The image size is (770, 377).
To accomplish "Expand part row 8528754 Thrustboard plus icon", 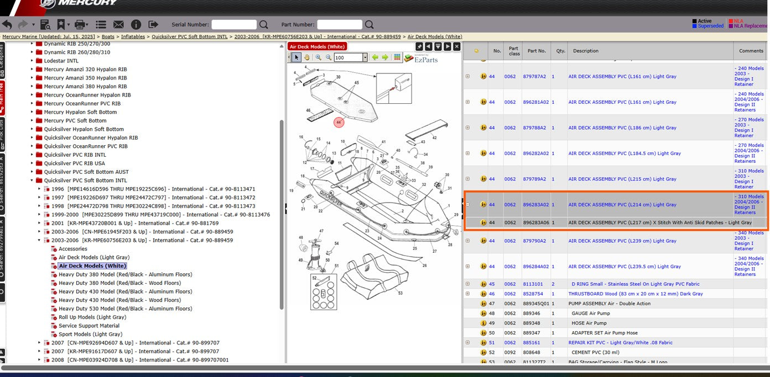I will coord(467,294).
